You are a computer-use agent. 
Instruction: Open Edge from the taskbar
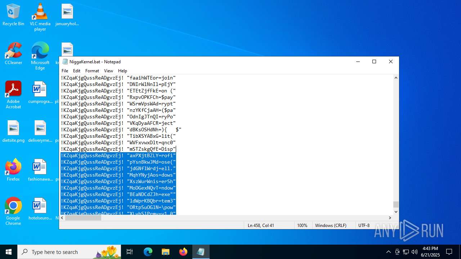pyautogui.click(x=148, y=252)
